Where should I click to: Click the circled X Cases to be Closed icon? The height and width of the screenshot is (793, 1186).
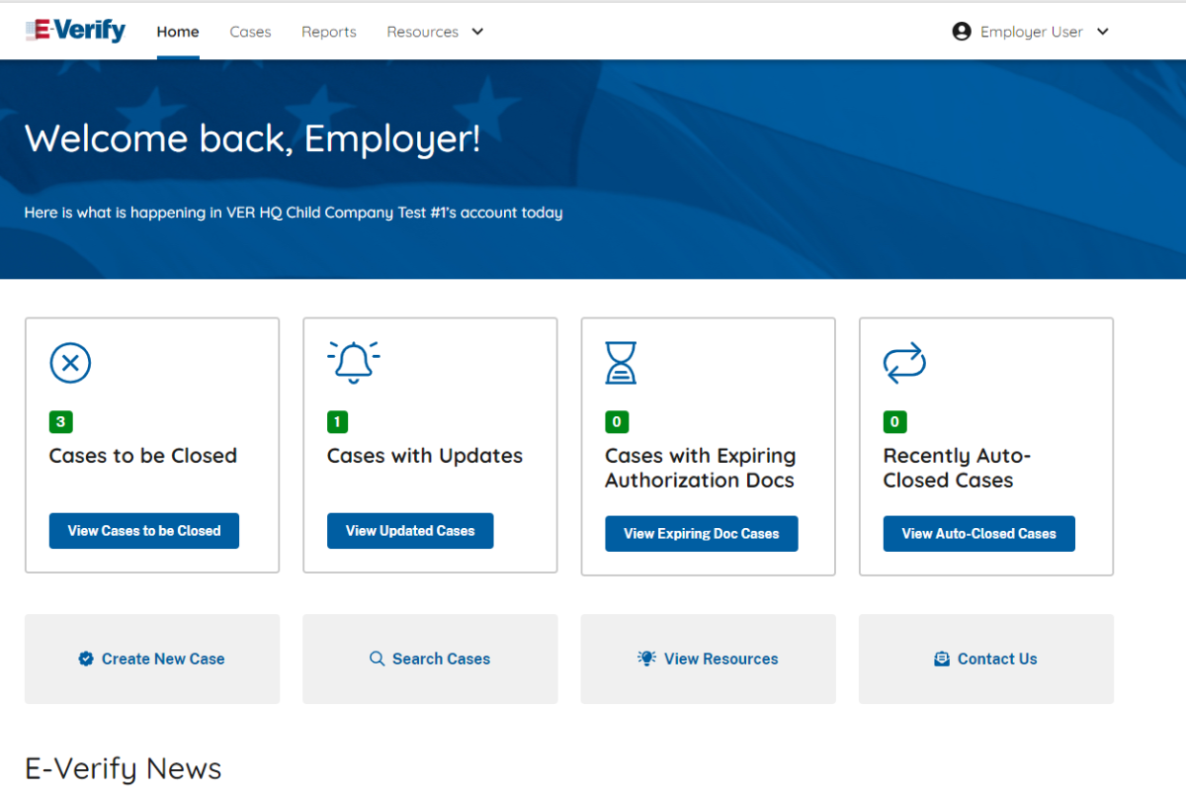[x=70, y=363]
